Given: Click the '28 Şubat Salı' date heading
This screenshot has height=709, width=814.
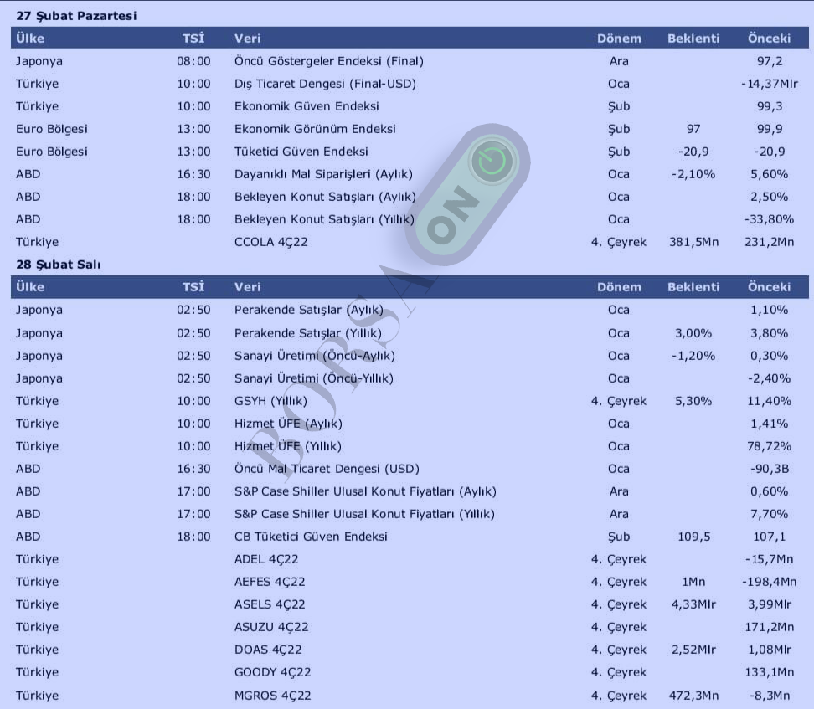Looking at the screenshot, I should [58, 265].
